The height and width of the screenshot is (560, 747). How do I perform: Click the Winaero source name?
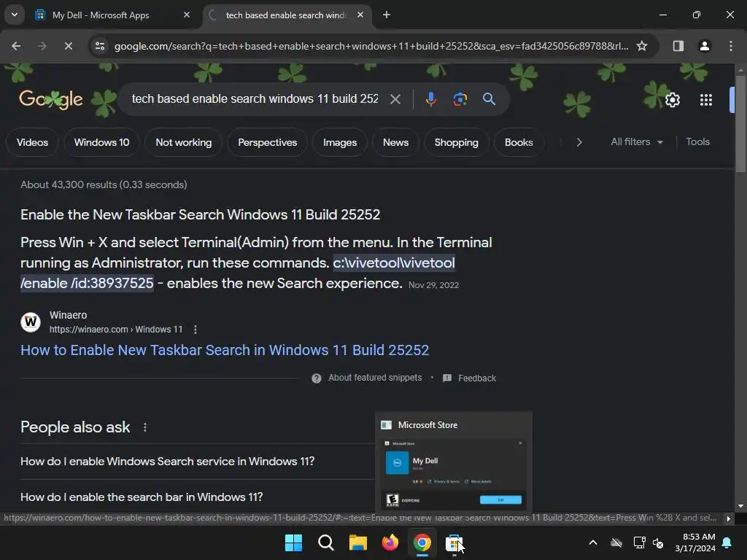[x=68, y=315]
